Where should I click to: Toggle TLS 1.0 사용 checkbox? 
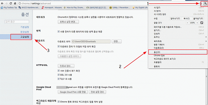pos(59,79)
